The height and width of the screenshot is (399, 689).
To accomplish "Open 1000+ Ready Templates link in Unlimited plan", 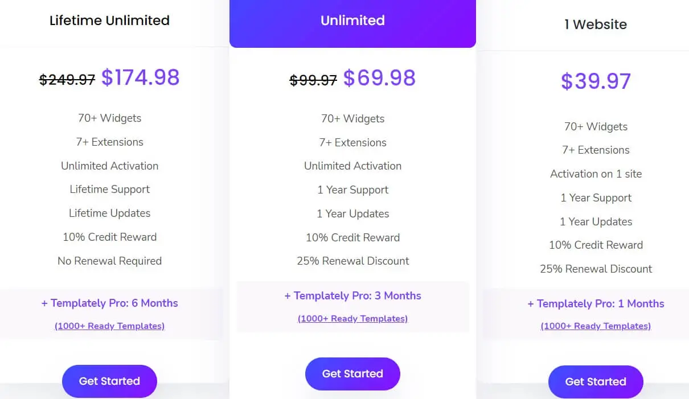I will click(x=352, y=319).
